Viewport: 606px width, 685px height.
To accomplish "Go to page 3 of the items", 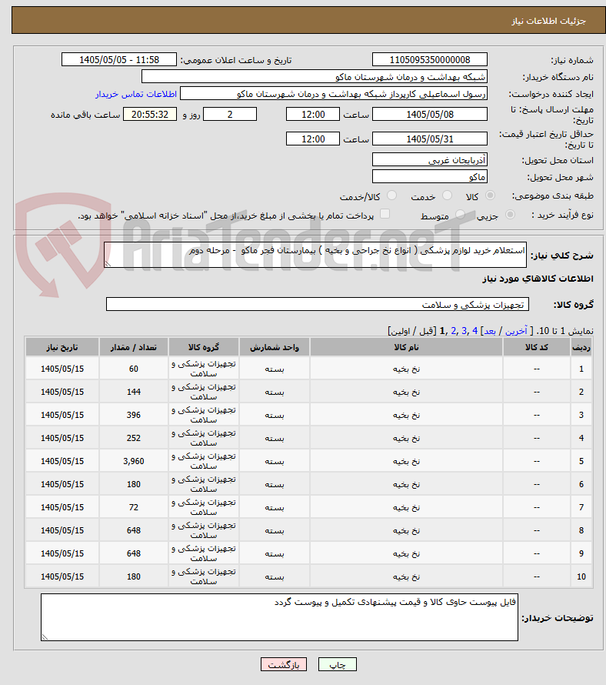I will [464, 331].
